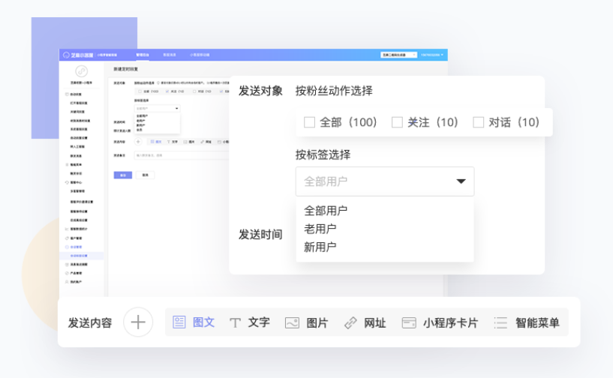
Task: Check the 全部（100）checkbox
Action: pos(309,122)
